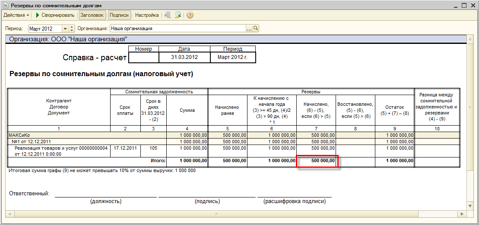Click the magnifier icon for Организация
The height and width of the screenshot is (225, 479).
pyautogui.click(x=256, y=28)
